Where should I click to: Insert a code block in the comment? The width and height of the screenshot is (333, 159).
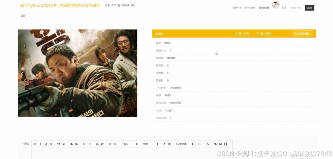click(x=64, y=144)
